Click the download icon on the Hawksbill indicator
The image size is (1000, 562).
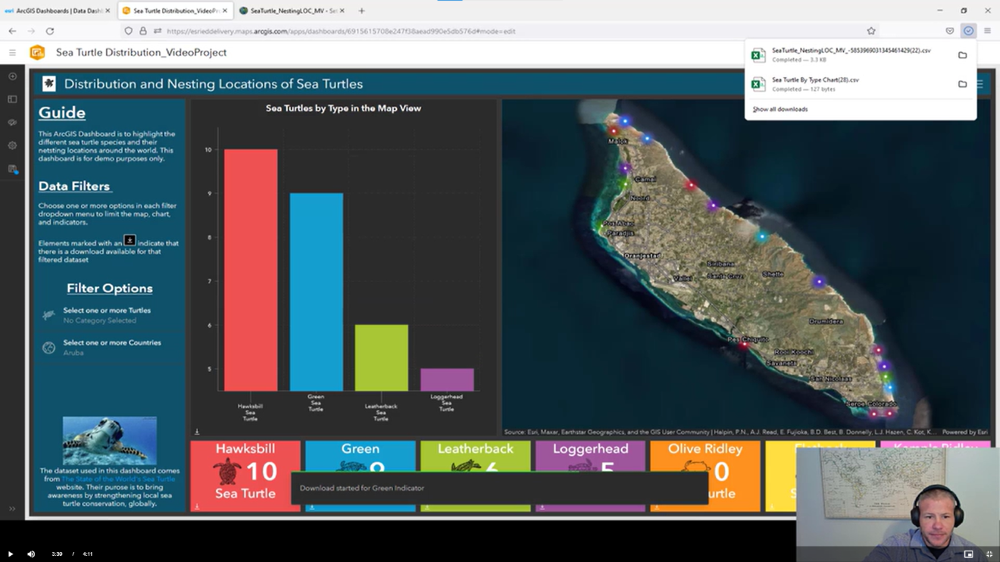[196, 508]
